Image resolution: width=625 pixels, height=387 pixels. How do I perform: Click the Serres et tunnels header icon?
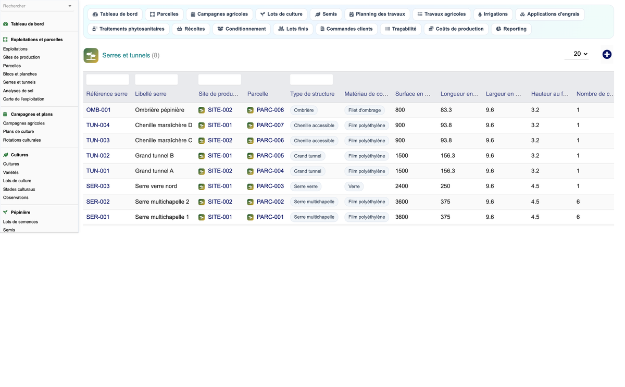click(x=91, y=55)
